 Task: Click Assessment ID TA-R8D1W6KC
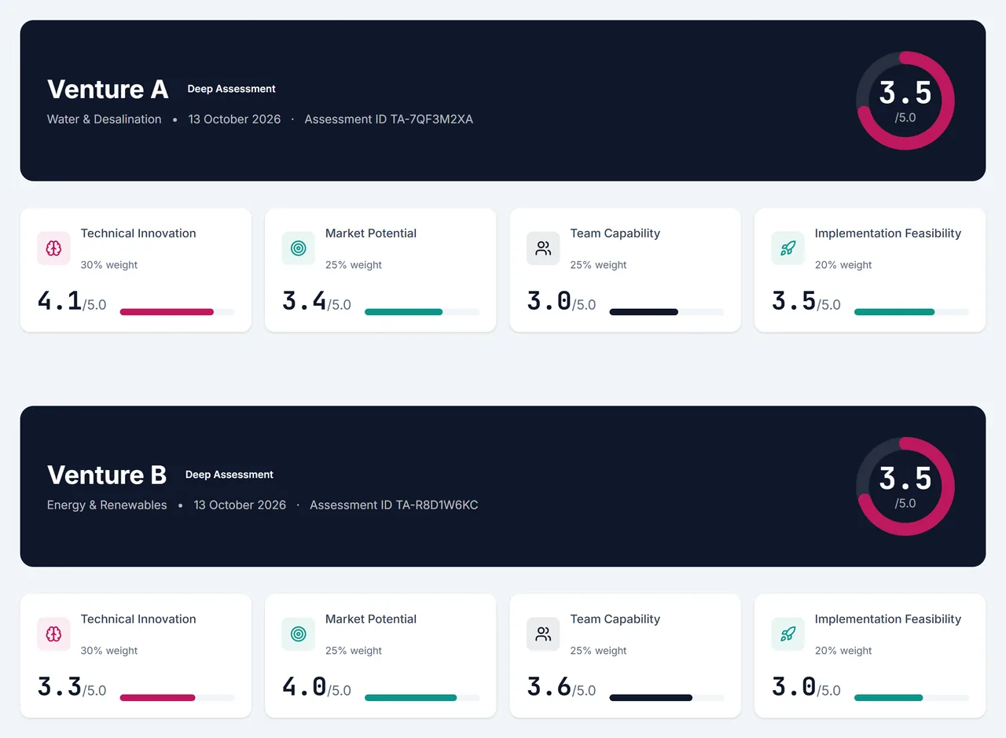[x=394, y=505]
